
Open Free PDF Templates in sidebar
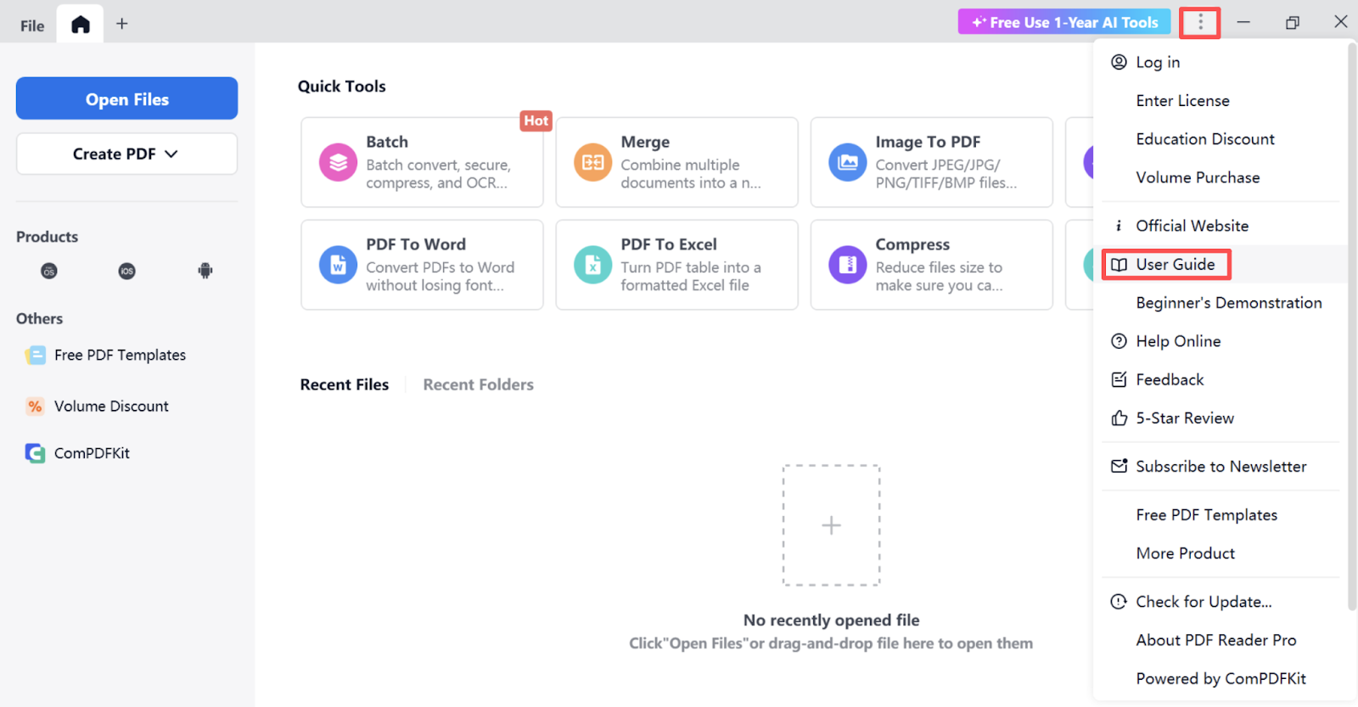click(120, 356)
